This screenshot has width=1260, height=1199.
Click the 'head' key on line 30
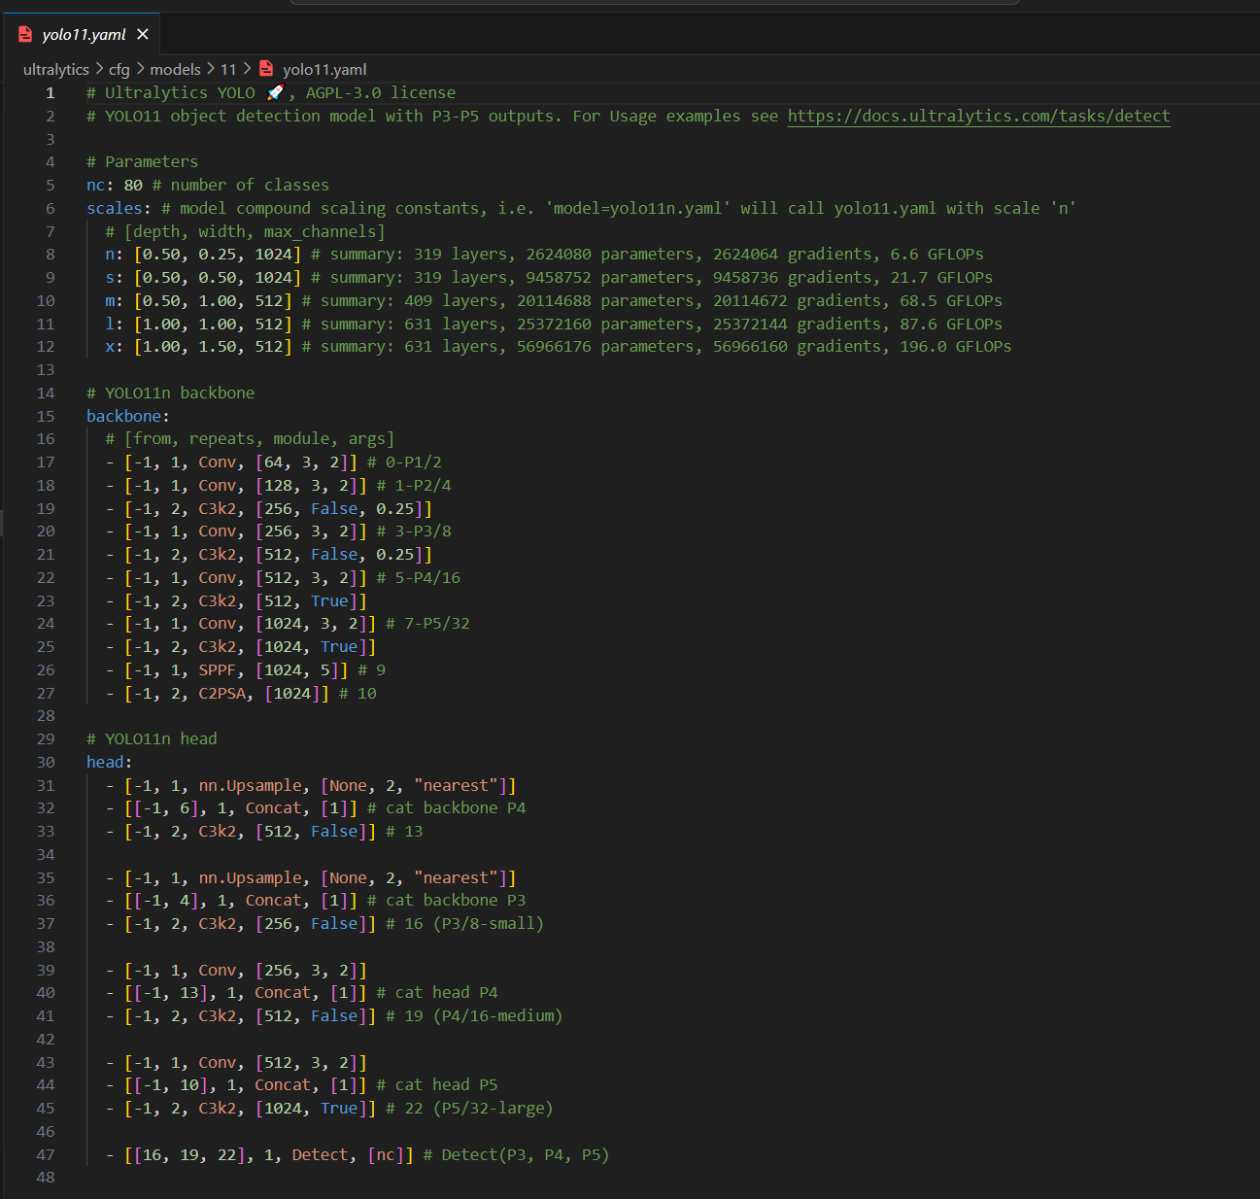(x=105, y=762)
